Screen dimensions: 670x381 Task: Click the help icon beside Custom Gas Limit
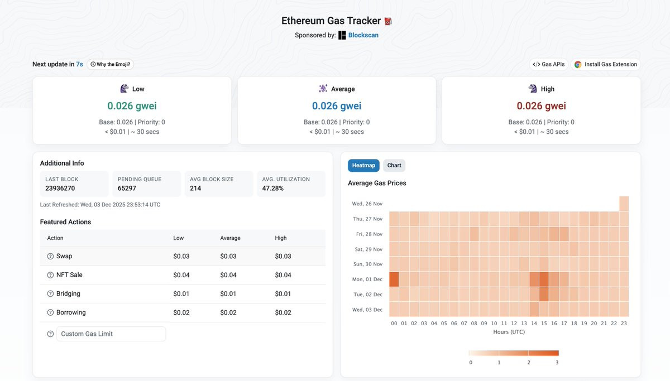[51, 334]
